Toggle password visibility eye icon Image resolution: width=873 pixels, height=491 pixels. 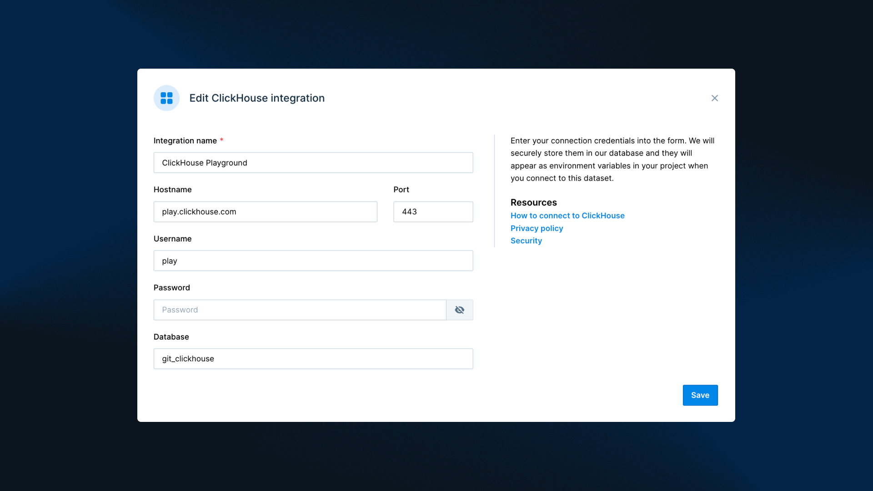[x=460, y=310]
